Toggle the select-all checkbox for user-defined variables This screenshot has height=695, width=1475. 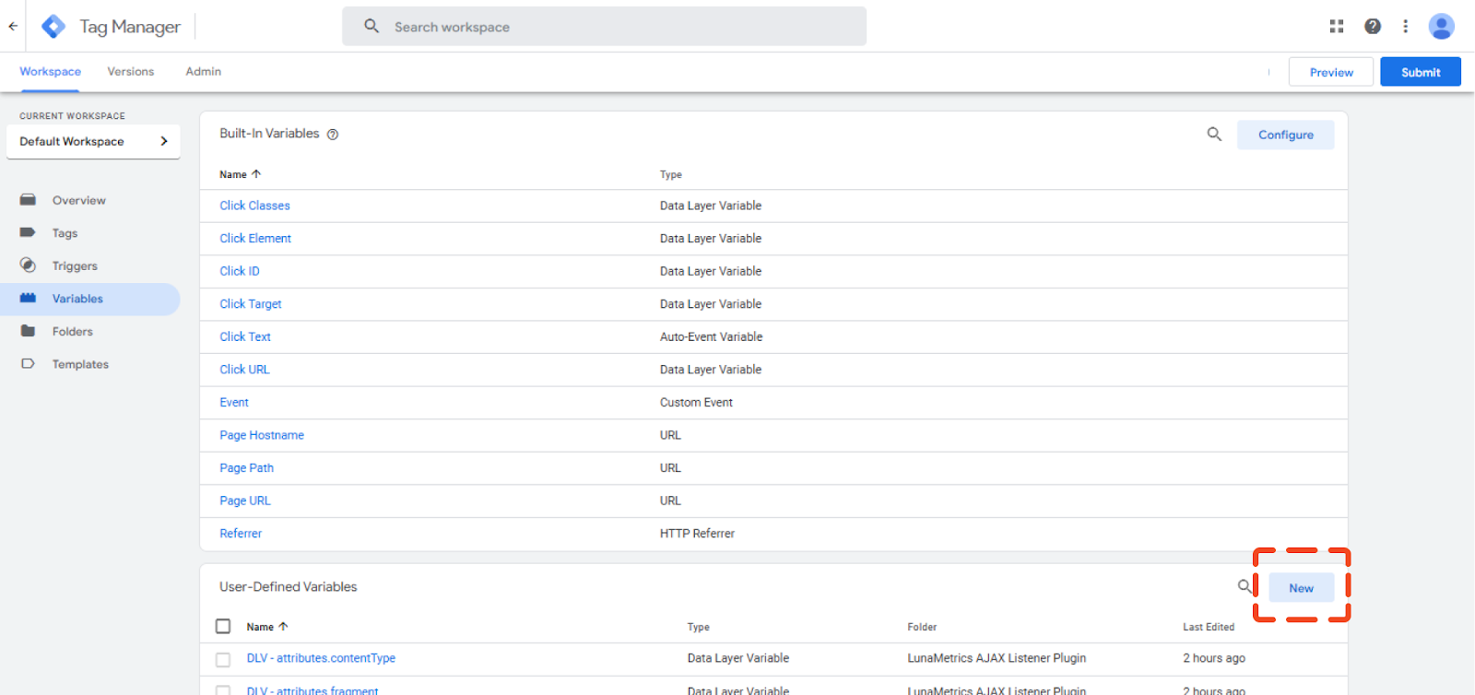[223, 627]
